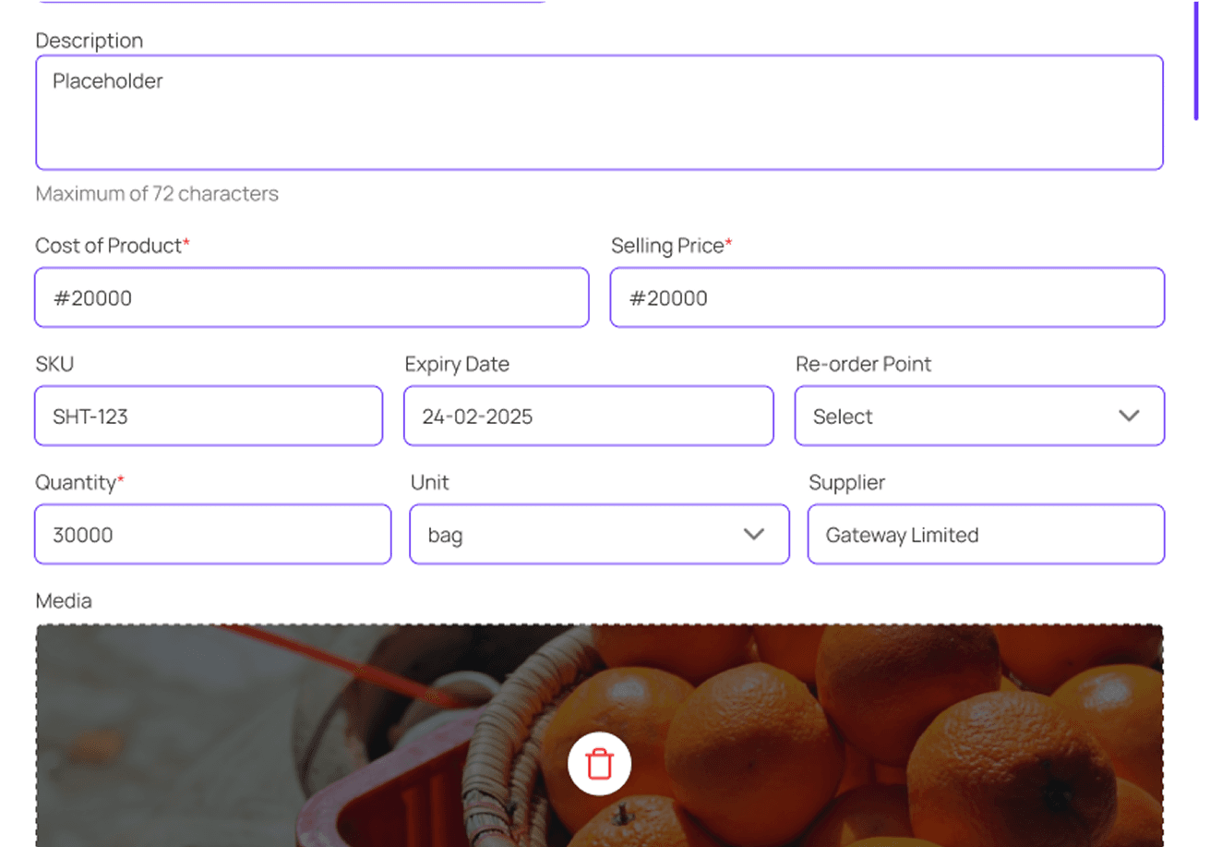
Task: Click the Quantity field showing 30000
Action: tap(212, 534)
